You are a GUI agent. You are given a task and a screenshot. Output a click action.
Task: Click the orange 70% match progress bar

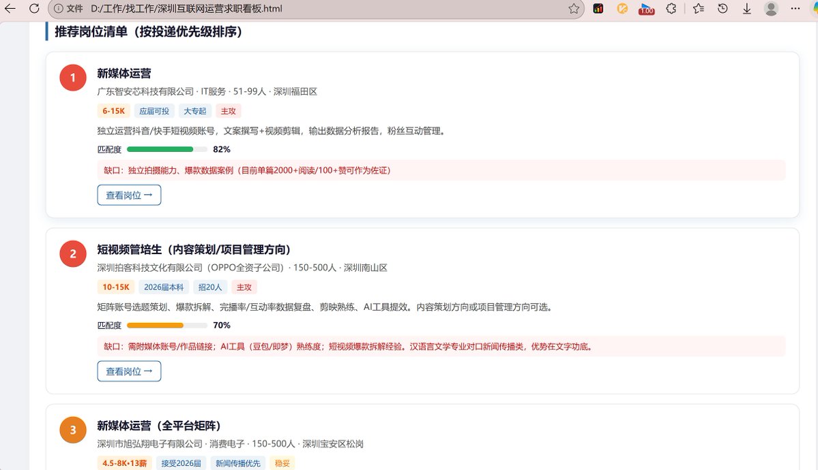[167, 326]
